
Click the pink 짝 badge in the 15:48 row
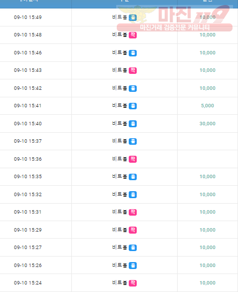point(133,35)
